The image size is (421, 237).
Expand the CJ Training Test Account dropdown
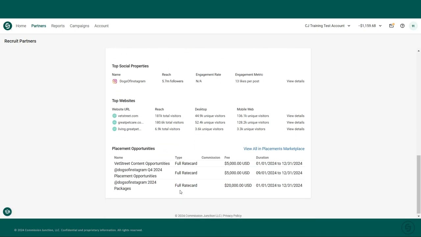pyautogui.click(x=328, y=26)
